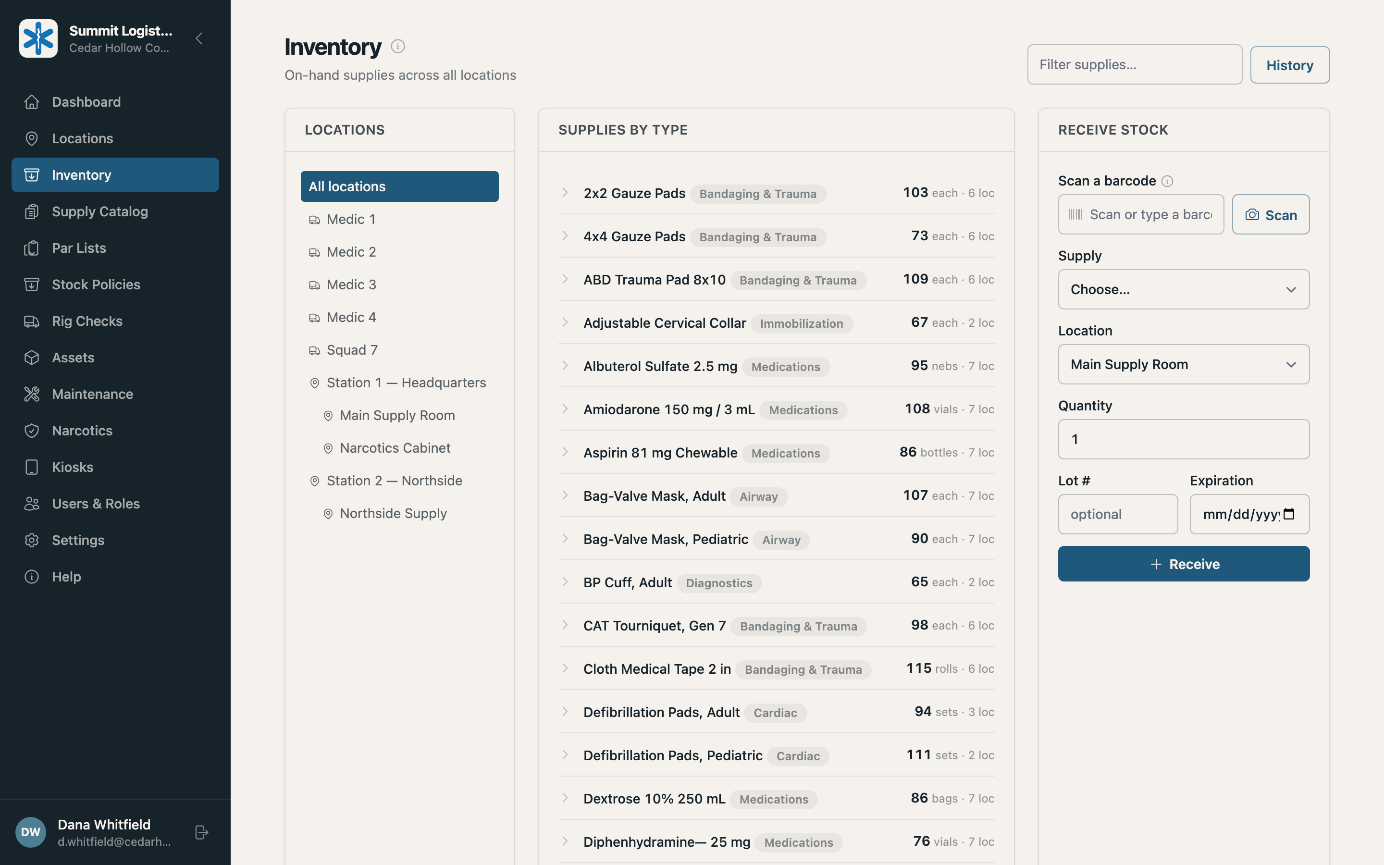Click the info icon beside Scan a barcode

[1168, 181]
